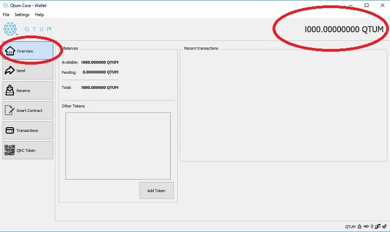Open the Overview page
Screen dimensions: 390x232
[27, 51]
